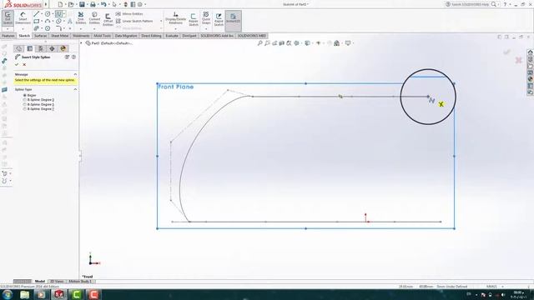Open SOLIDWORKS Resources home in task pane
The image size is (534, 300).
[530, 52]
